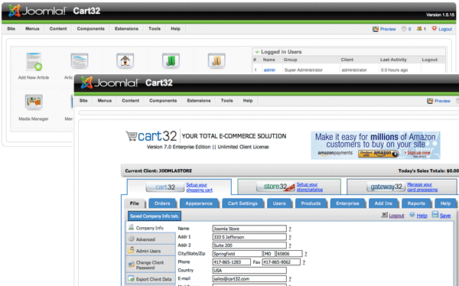Click Joomla logo in back window header

pos(37,11)
